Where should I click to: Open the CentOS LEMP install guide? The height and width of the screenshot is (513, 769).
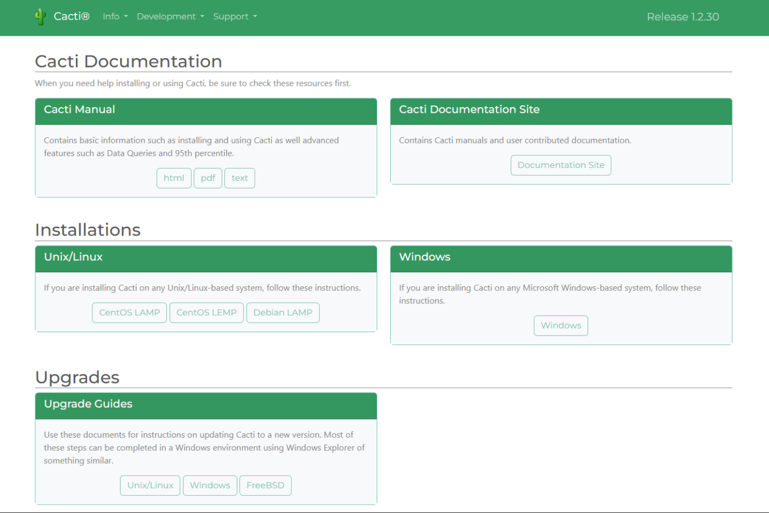click(x=206, y=312)
